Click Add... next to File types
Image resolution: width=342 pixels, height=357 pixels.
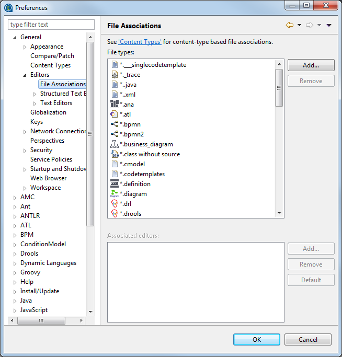coord(311,65)
